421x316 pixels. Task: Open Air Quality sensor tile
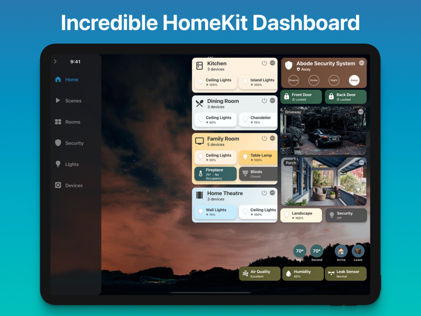(260, 273)
